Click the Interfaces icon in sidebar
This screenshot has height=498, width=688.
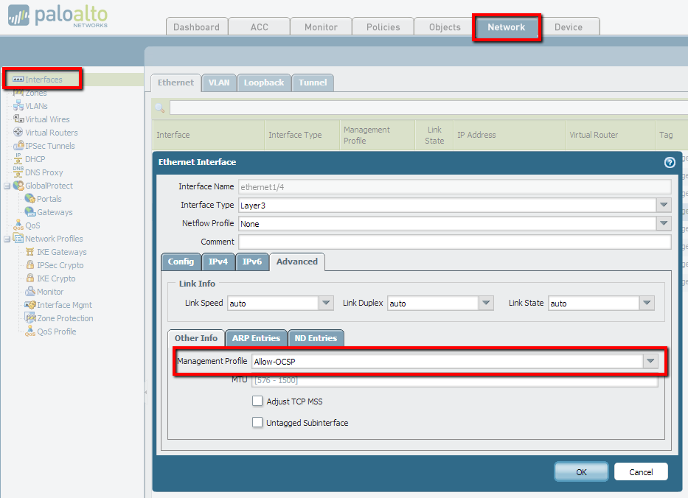18,80
